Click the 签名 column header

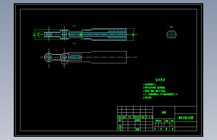(x=143, y=117)
